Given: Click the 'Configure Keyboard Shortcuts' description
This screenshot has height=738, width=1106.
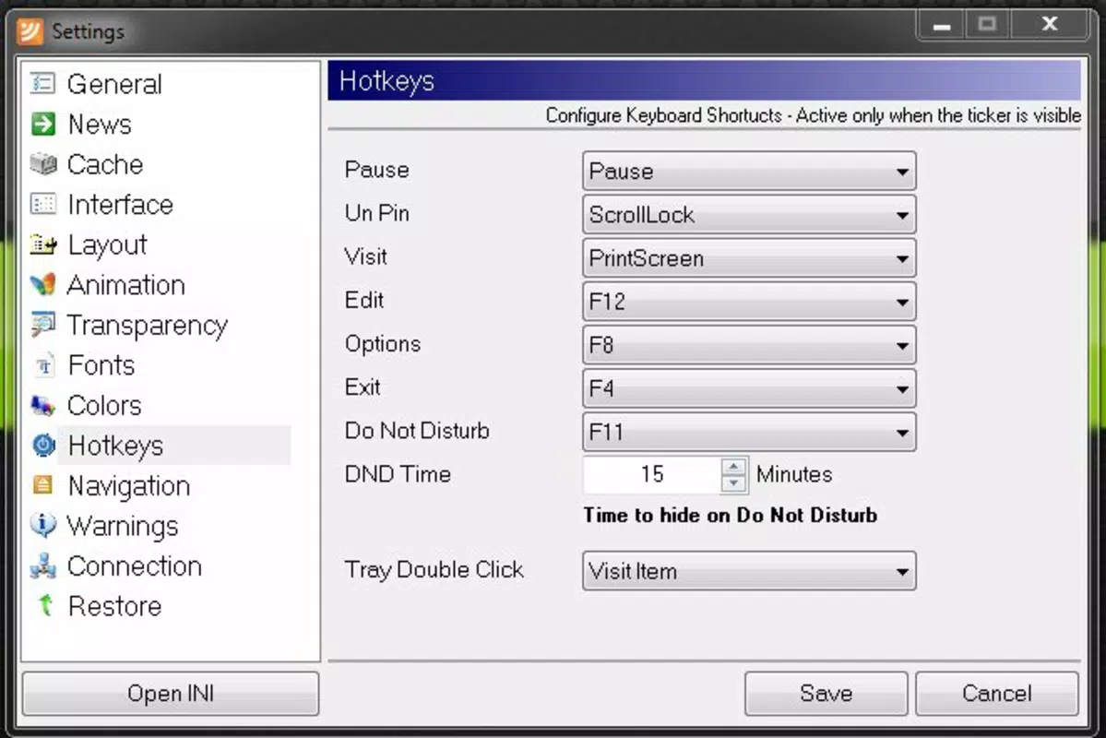Looking at the screenshot, I should pyautogui.click(x=814, y=115).
